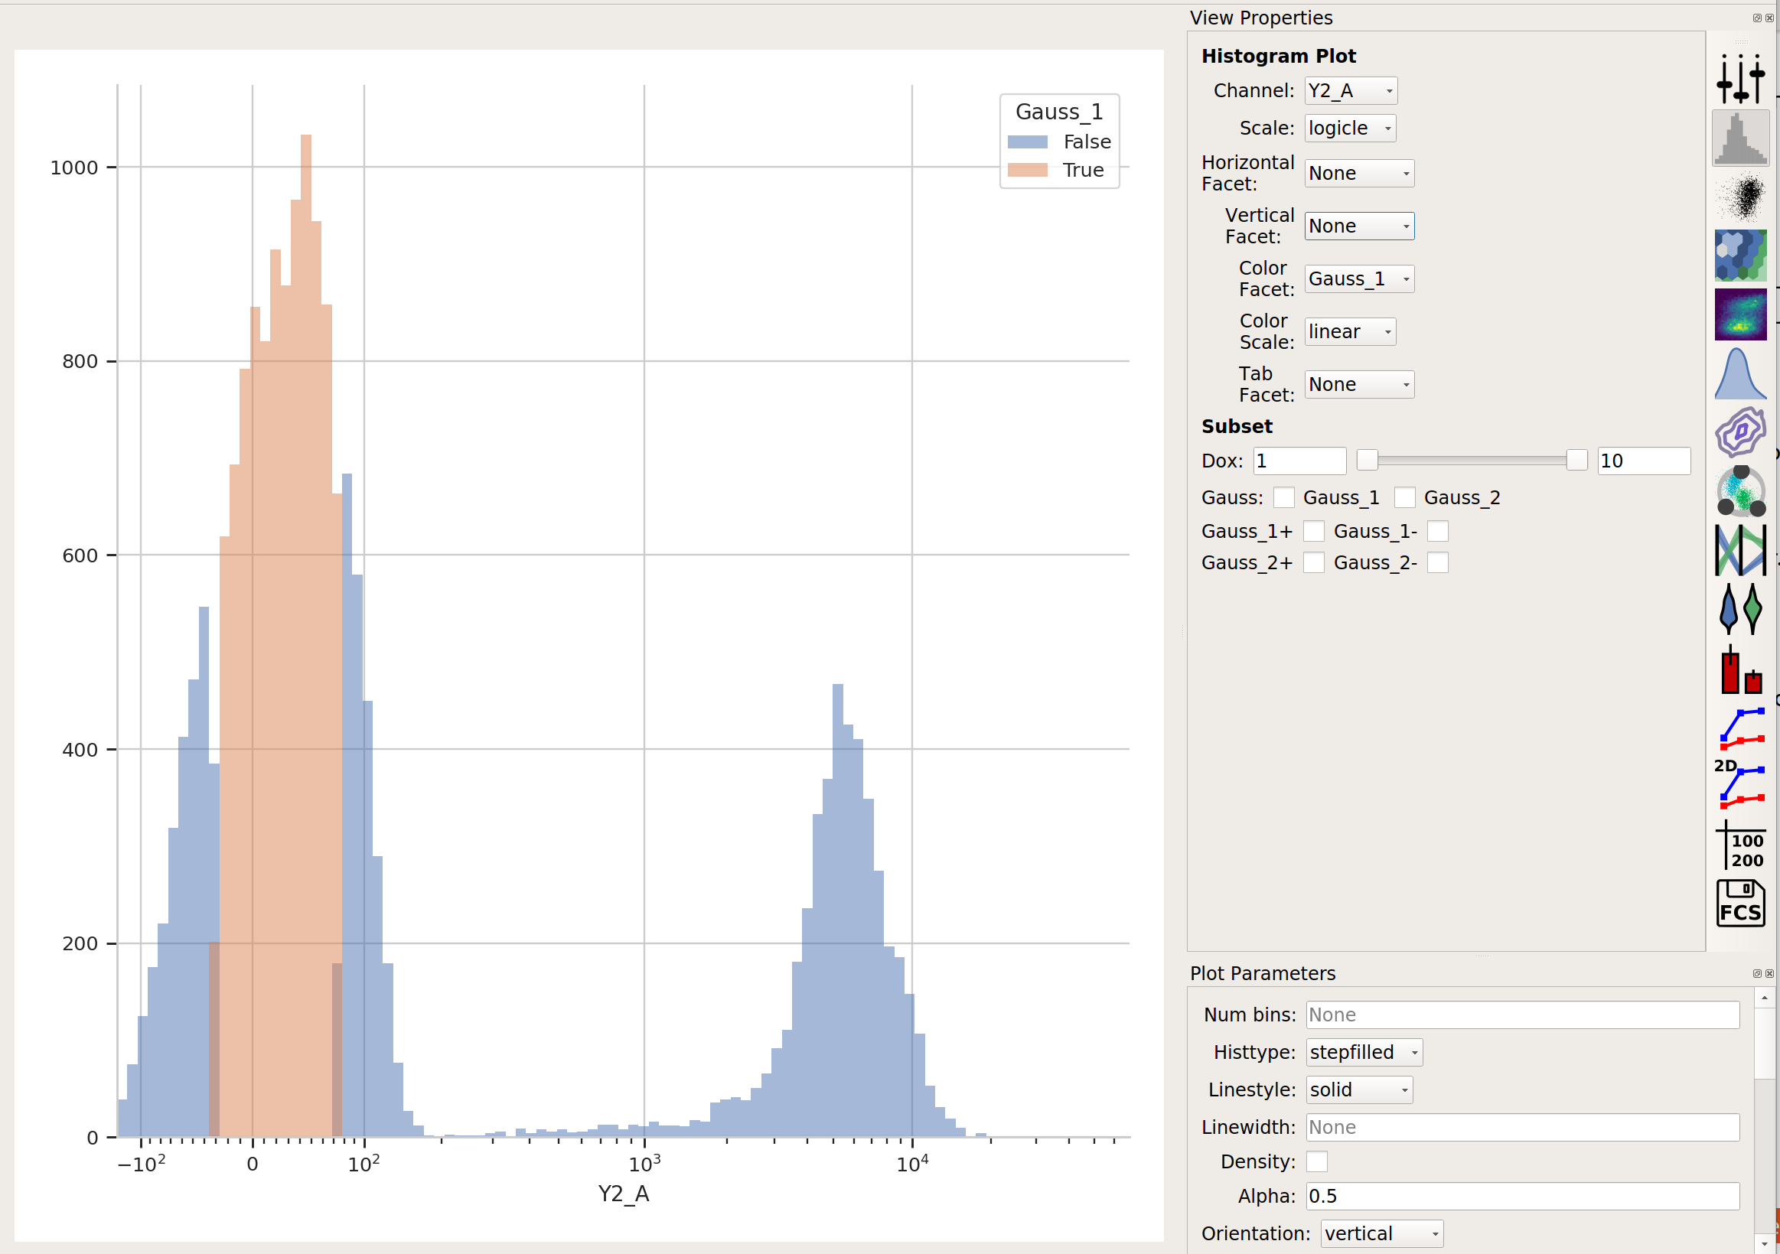Image resolution: width=1780 pixels, height=1254 pixels.
Task: Click the Num bins input field
Action: click(x=1523, y=1015)
